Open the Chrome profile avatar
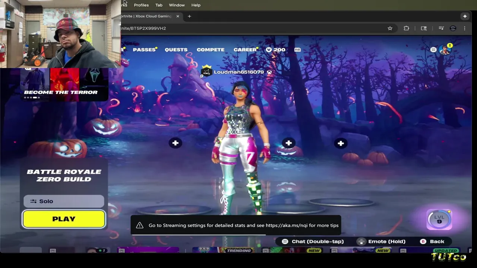The height and width of the screenshot is (268, 477). [x=453, y=28]
